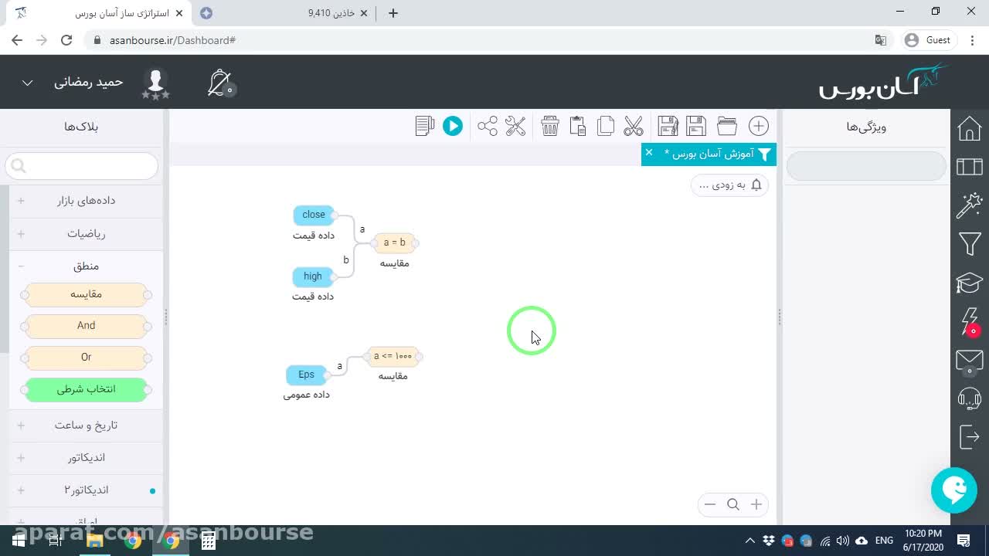
Task: Open the home icon in the right sidebar
Action: click(x=970, y=128)
